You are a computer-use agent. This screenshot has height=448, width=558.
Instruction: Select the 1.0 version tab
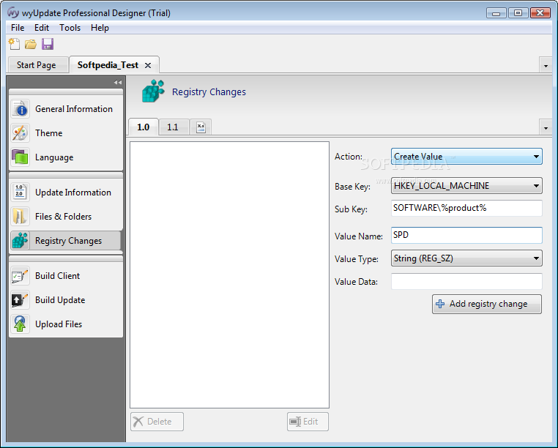click(143, 127)
